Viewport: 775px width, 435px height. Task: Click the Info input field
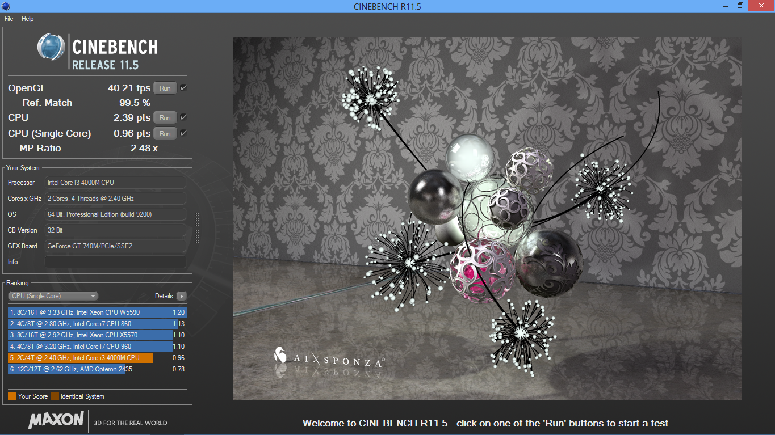pyautogui.click(x=115, y=262)
